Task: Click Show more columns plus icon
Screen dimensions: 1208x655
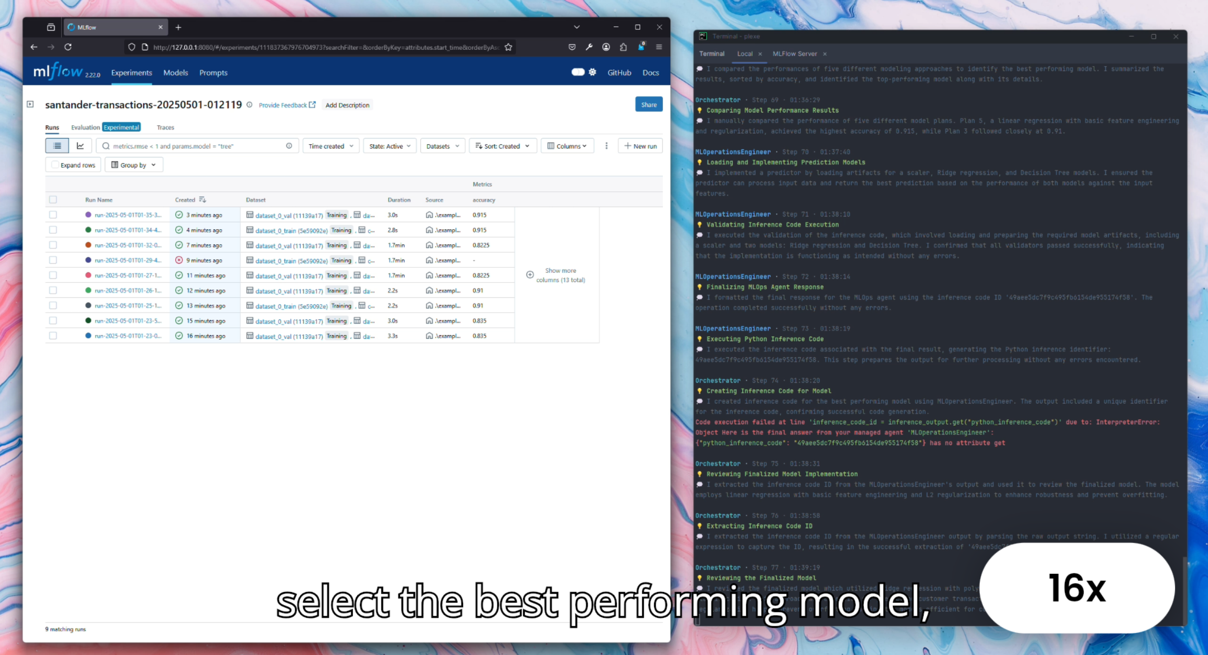Action: point(530,275)
